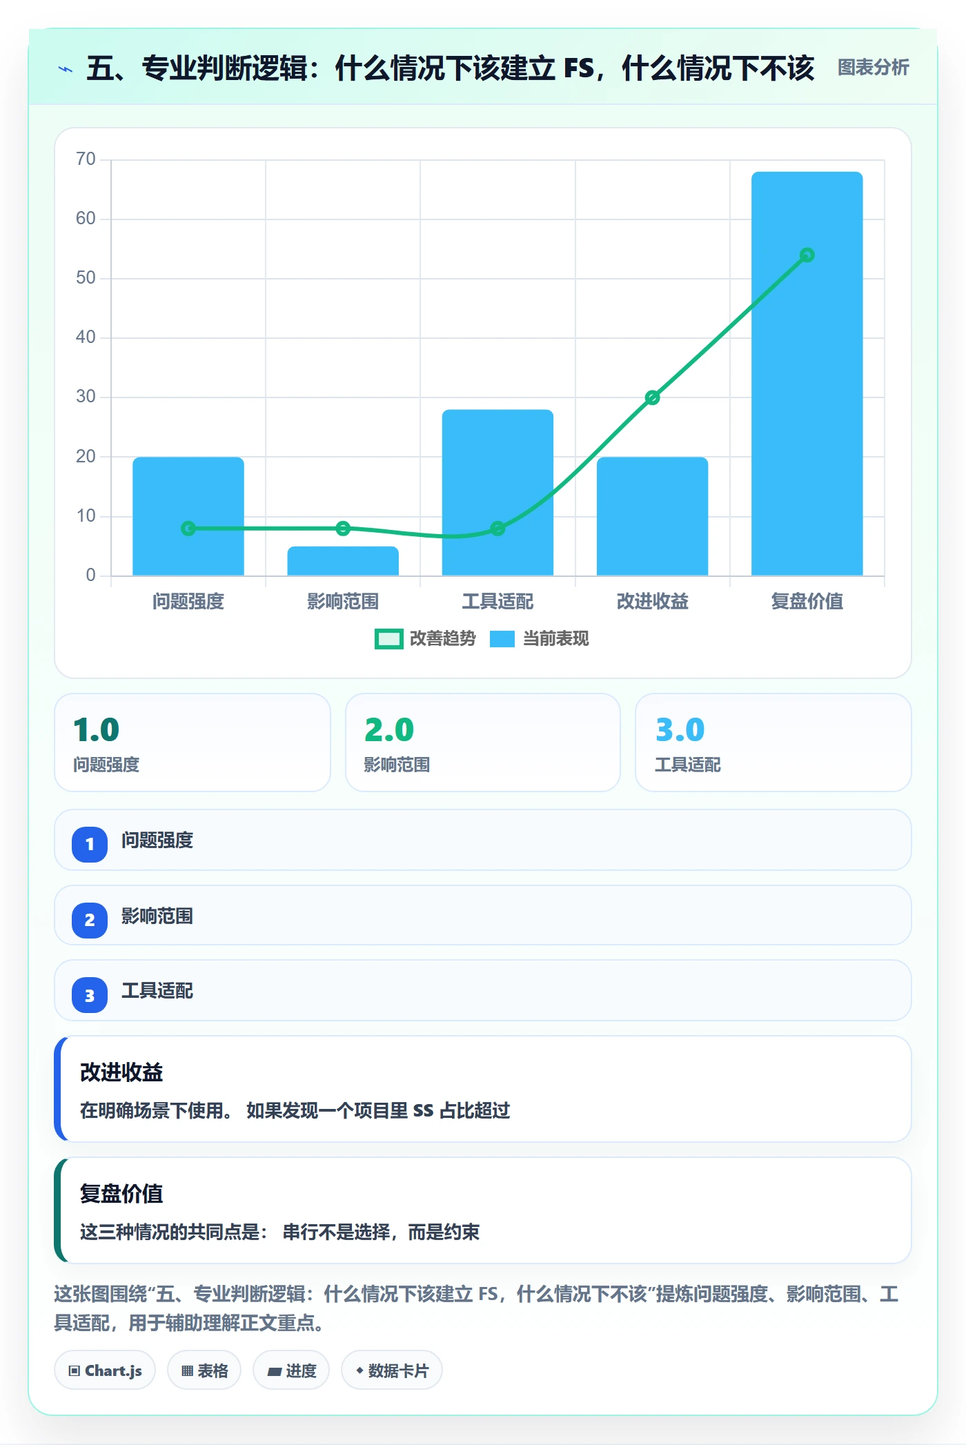
Task: Toggle the 当前表现 legend swatch
Action: point(502,639)
